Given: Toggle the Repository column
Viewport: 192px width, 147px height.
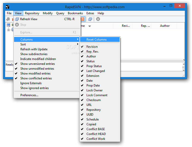Looking at the screenshot, I should (100, 110).
